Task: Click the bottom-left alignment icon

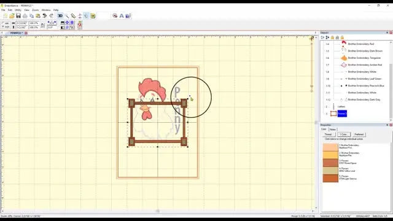Action: (63, 27)
